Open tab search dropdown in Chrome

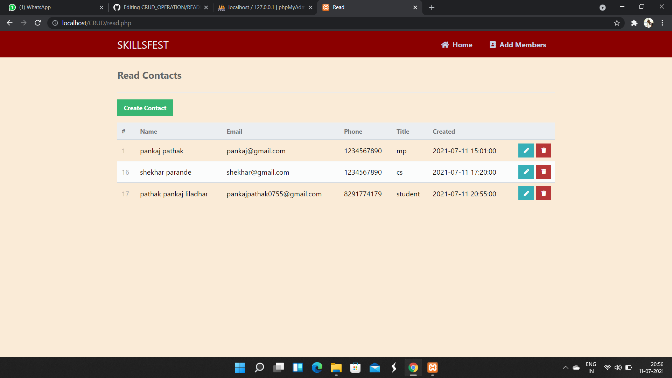point(602,7)
